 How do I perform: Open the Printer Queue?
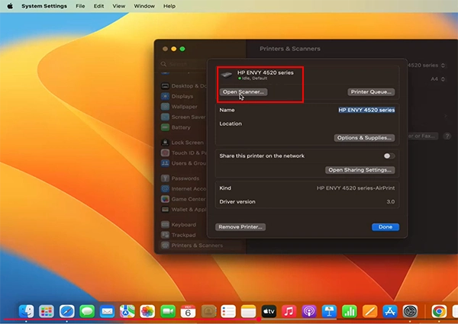371,91
